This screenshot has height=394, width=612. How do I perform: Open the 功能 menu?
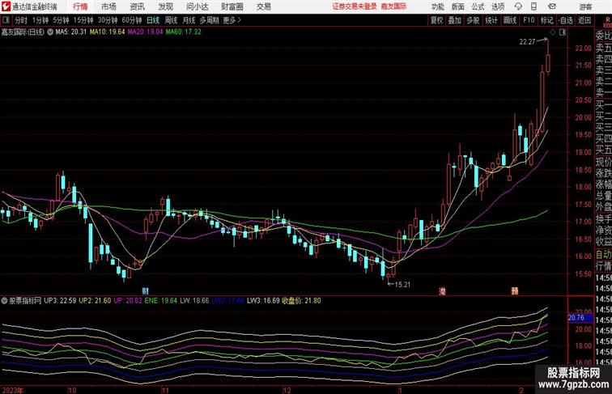pyautogui.click(x=438, y=6)
